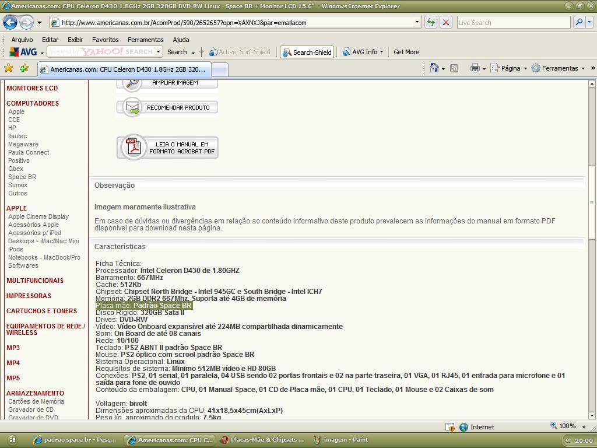The image size is (597, 448).
Task: Click the Página page icon in command bar
Action: [x=494, y=68]
